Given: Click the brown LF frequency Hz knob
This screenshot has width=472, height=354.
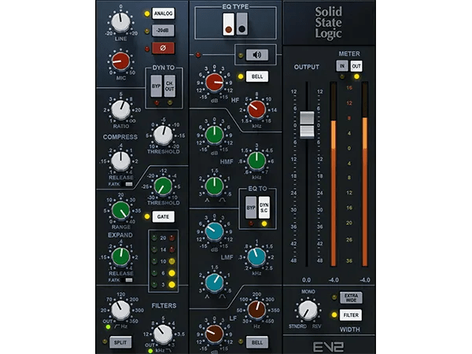Looking at the screenshot, I should click(x=256, y=309).
